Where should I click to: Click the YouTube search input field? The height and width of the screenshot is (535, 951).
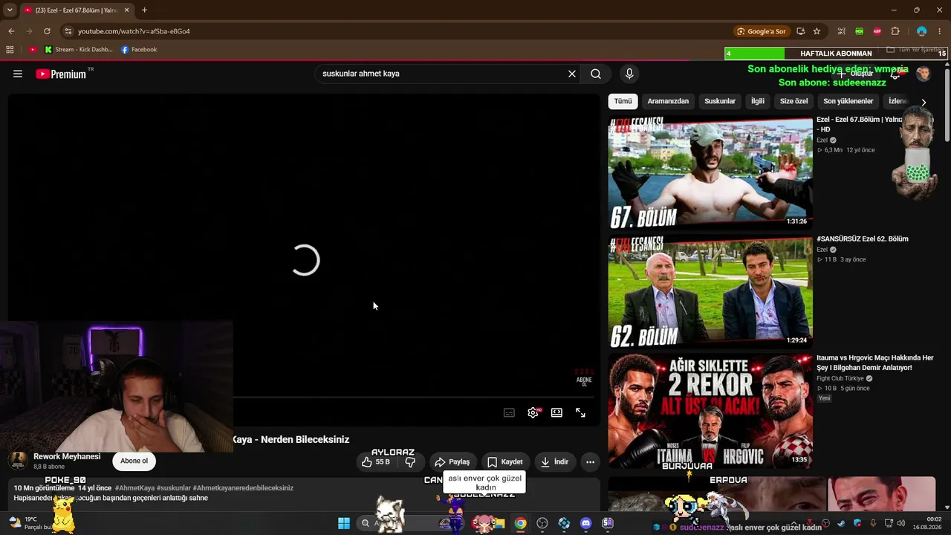click(441, 74)
